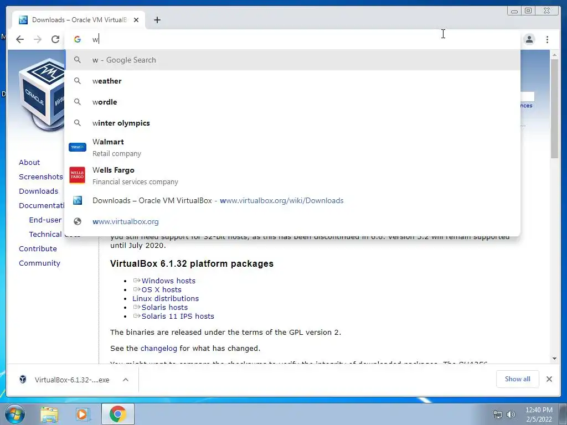Screen dimensions: 567x425
Task: Click the OS X hosts download link
Action: pyautogui.click(x=161, y=290)
